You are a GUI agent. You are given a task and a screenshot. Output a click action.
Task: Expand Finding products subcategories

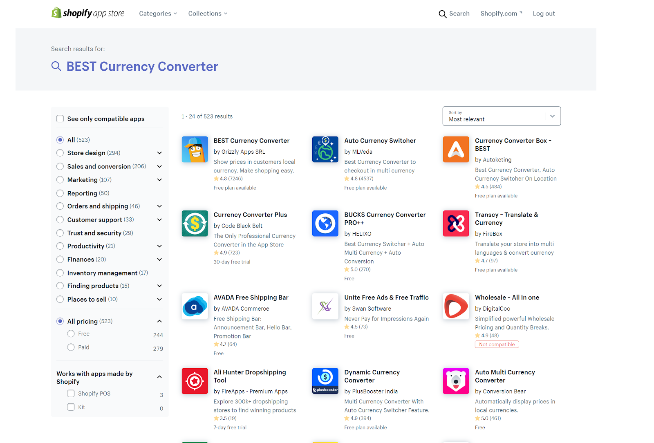click(x=159, y=286)
